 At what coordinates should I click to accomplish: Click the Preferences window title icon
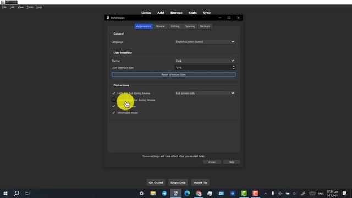pos(108,18)
